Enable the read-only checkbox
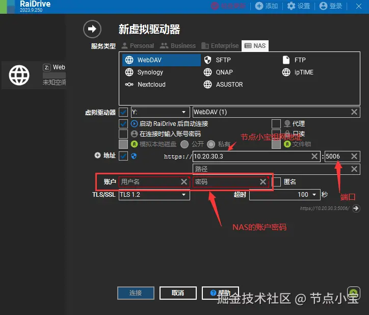Image resolution: width=369 pixels, height=315 pixels. (276, 134)
